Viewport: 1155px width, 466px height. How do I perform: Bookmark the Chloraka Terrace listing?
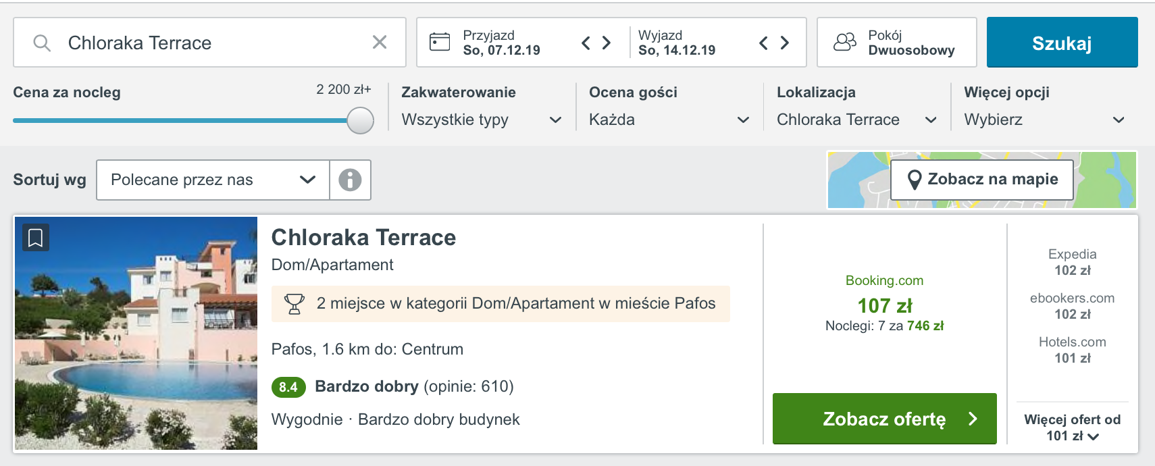(x=36, y=238)
